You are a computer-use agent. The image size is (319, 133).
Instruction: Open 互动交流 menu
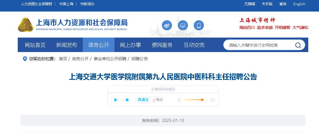(x=194, y=45)
